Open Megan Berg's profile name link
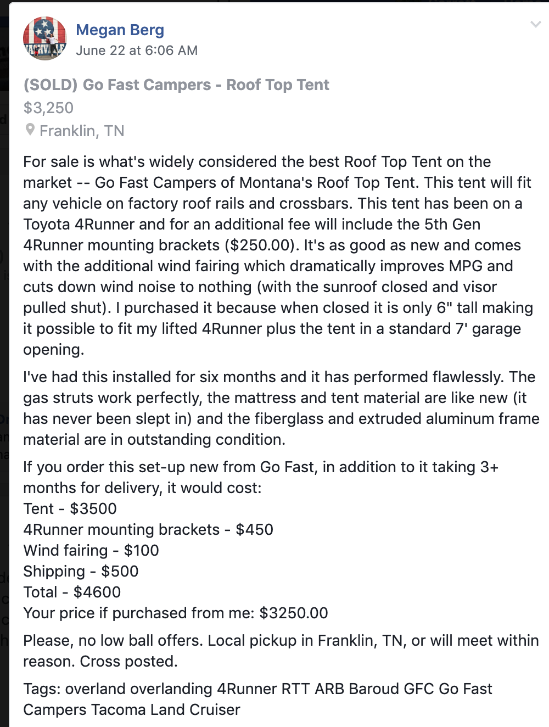The image size is (549, 727). click(x=120, y=30)
